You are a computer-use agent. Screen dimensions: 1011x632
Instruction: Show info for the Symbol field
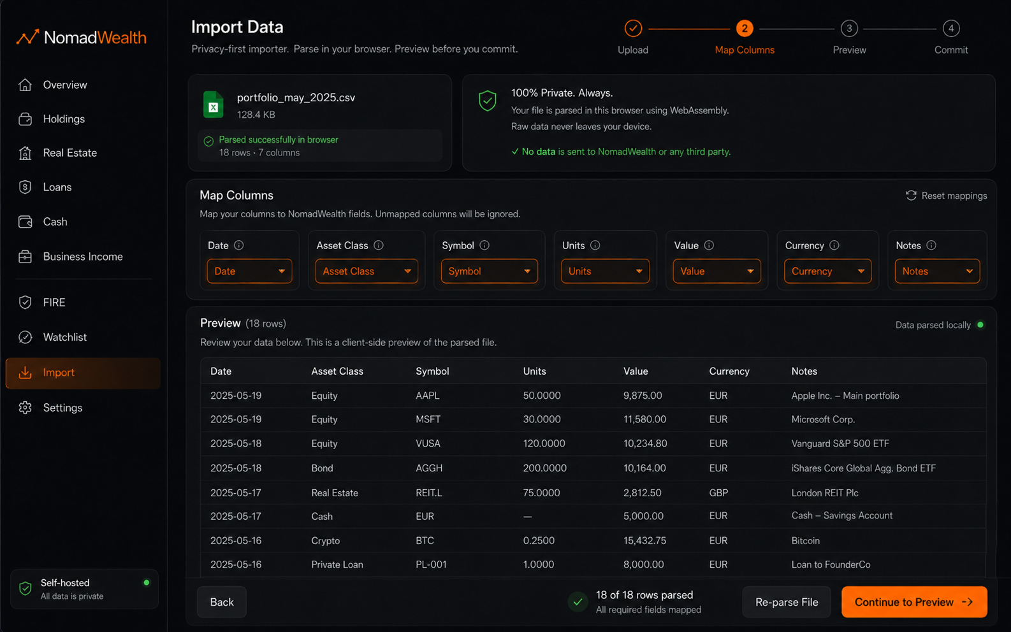click(x=484, y=245)
